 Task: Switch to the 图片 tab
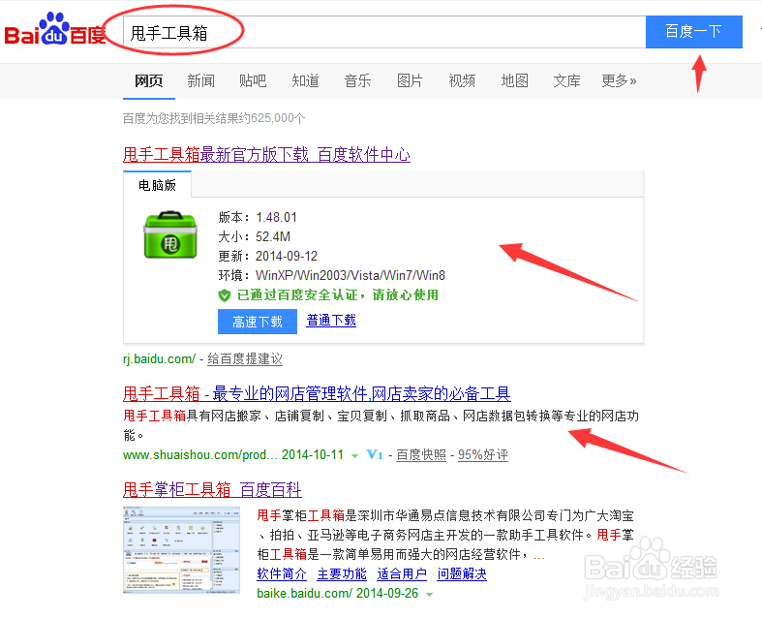(410, 80)
